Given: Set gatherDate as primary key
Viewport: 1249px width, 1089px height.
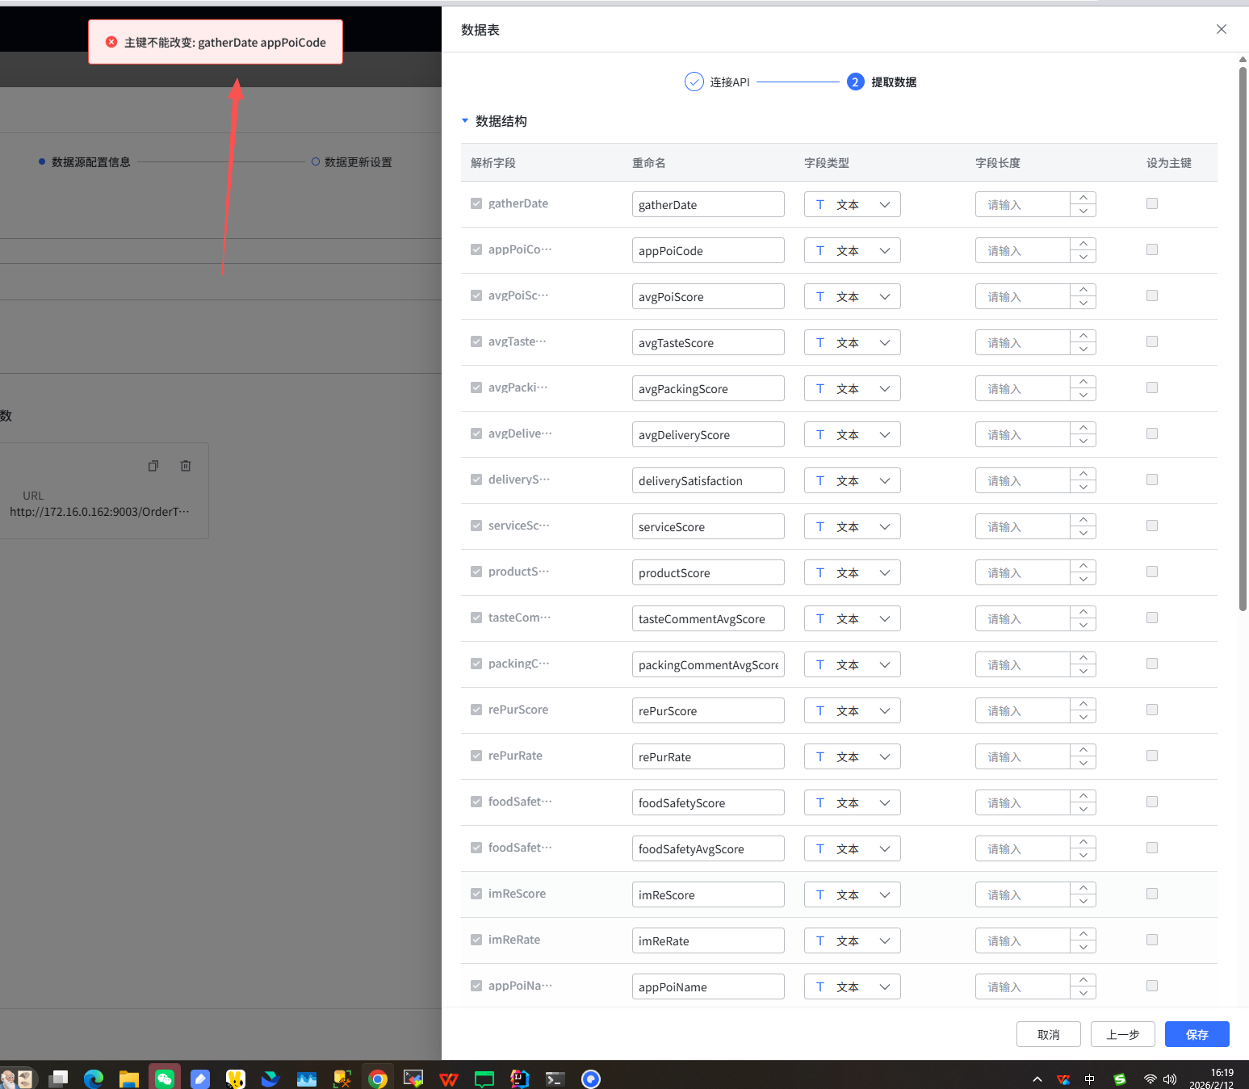Looking at the screenshot, I should click(x=1152, y=204).
